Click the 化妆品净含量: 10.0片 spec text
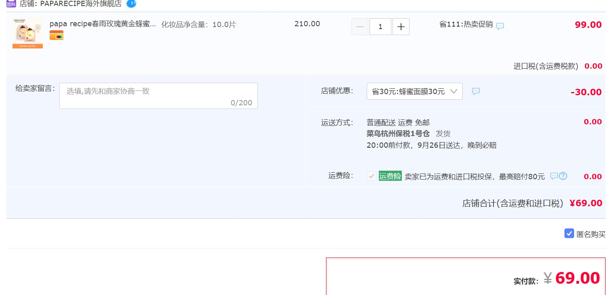 tap(198, 25)
